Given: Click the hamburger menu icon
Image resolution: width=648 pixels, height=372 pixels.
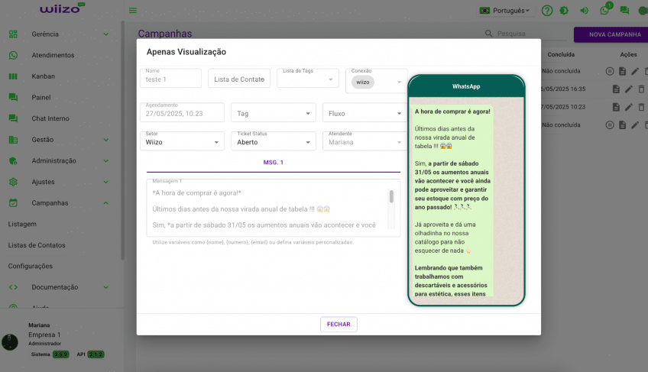Looking at the screenshot, I should click(133, 11).
